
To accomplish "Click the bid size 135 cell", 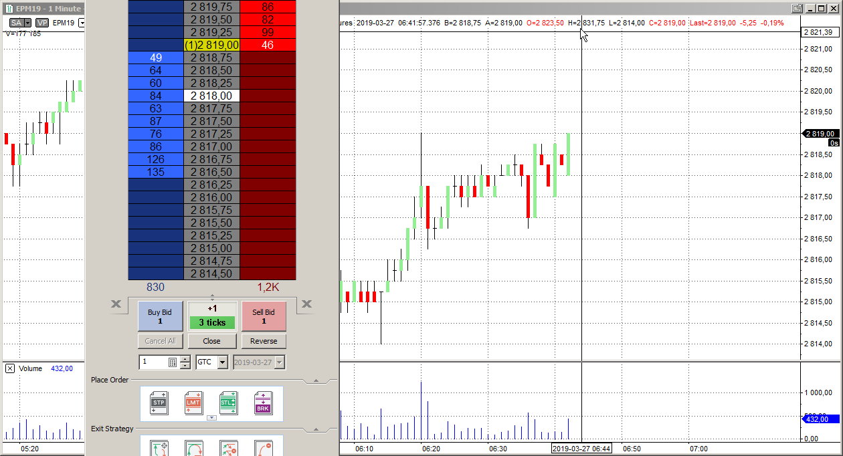I will [155, 172].
